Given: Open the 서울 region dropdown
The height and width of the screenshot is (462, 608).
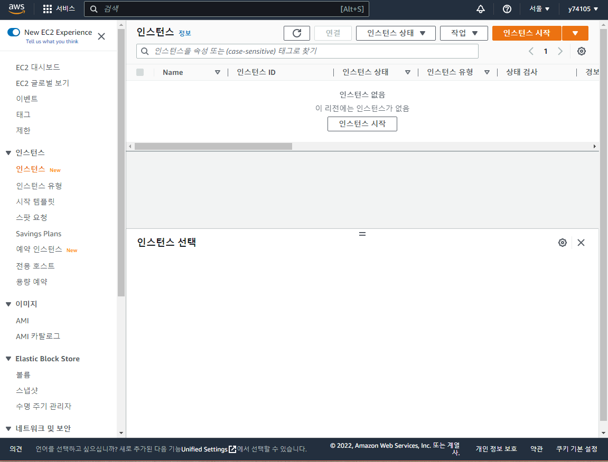Looking at the screenshot, I should pyautogui.click(x=539, y=9).
